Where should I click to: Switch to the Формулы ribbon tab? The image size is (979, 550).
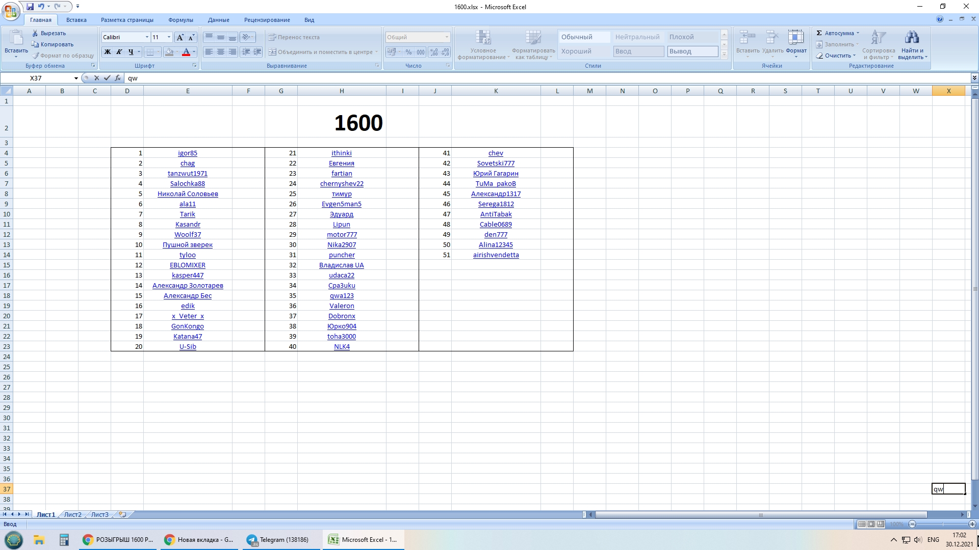tap(181, 20)
